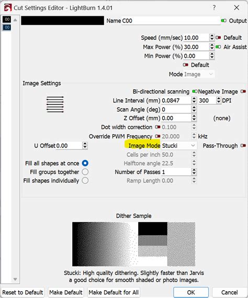Click the black layer color bar
248x298 pixels.
62,20
